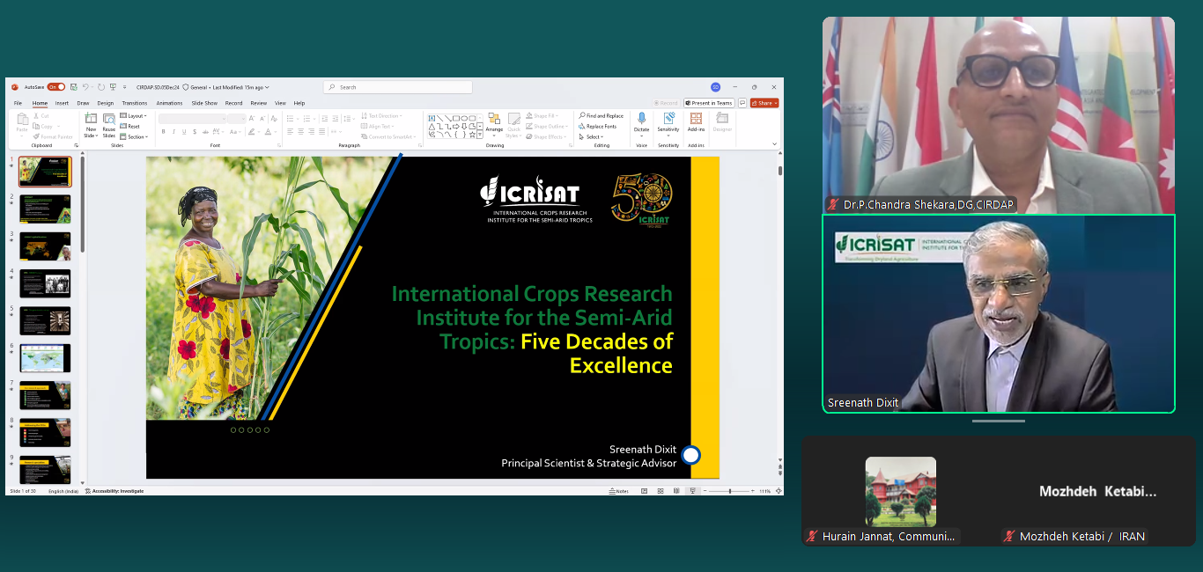Collapse the ribbon using the chevron
This screenshot has height=572, width=1203.
click(774, 144)
